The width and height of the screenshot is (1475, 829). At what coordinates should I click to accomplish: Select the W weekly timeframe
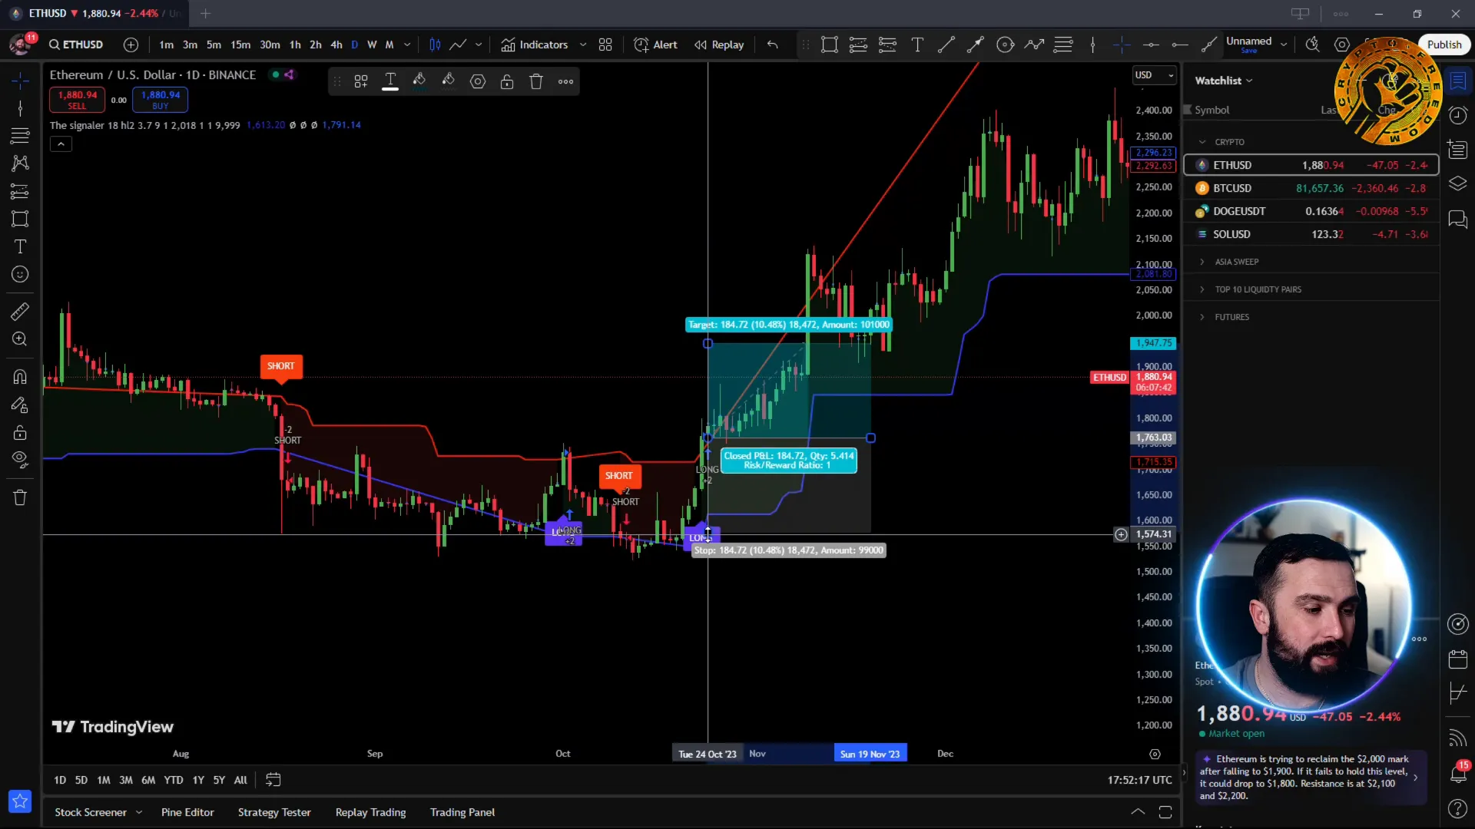372,45
